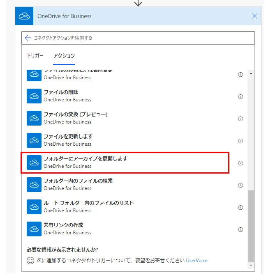Show info for the topmost partially visible action
Viewport: 266px width, 277px height.
241,75
